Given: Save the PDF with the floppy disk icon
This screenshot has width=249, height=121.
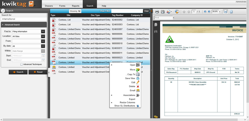Looking at the screenshot, I should pyautogui.click(x=163, y=12).
